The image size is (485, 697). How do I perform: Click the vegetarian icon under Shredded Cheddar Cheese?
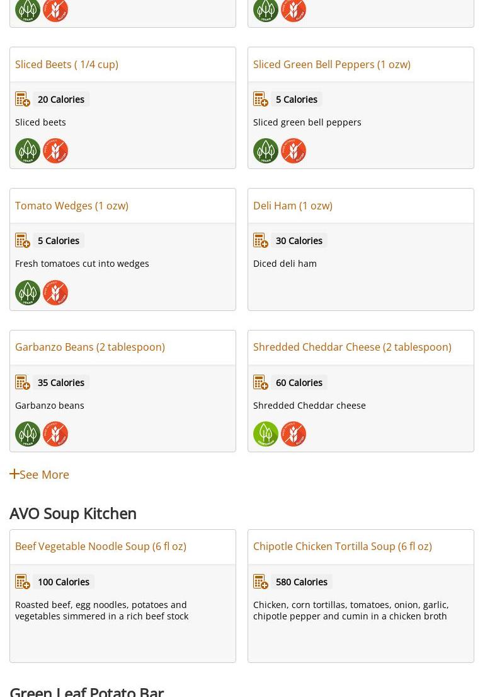tap(266, 434)
